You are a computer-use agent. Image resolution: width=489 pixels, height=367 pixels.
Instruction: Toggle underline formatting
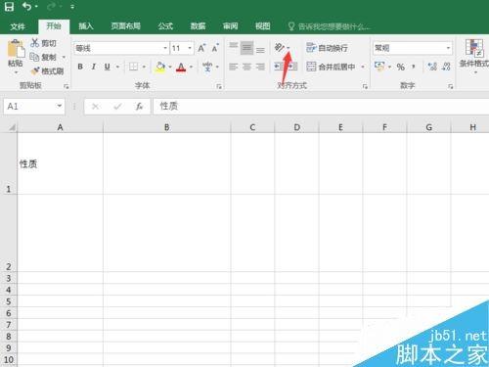coord(108,67)
